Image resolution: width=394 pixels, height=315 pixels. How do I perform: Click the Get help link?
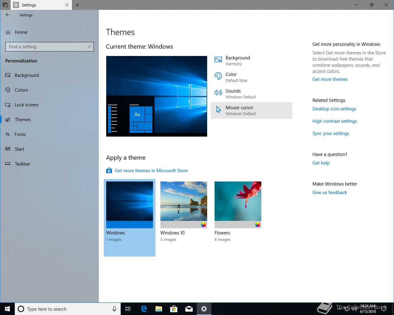coord(321,163)
